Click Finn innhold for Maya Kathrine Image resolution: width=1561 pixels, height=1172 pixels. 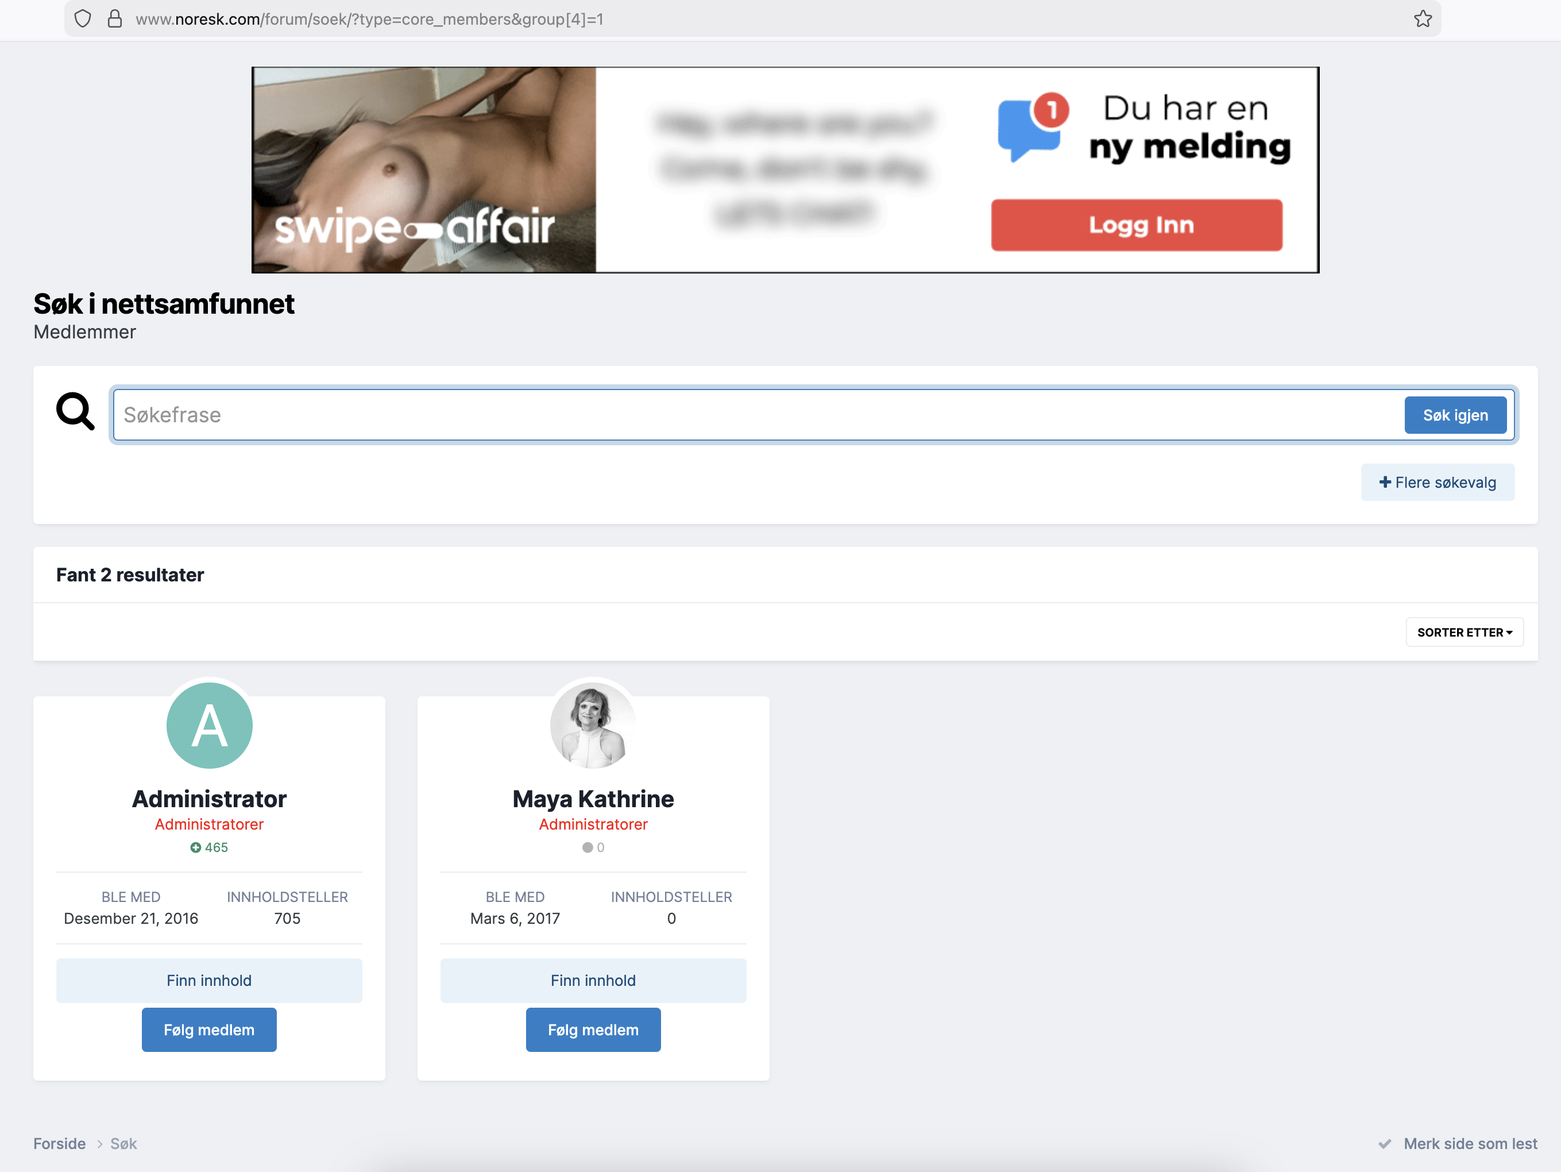pyautogui.click(x=593, y=980)
